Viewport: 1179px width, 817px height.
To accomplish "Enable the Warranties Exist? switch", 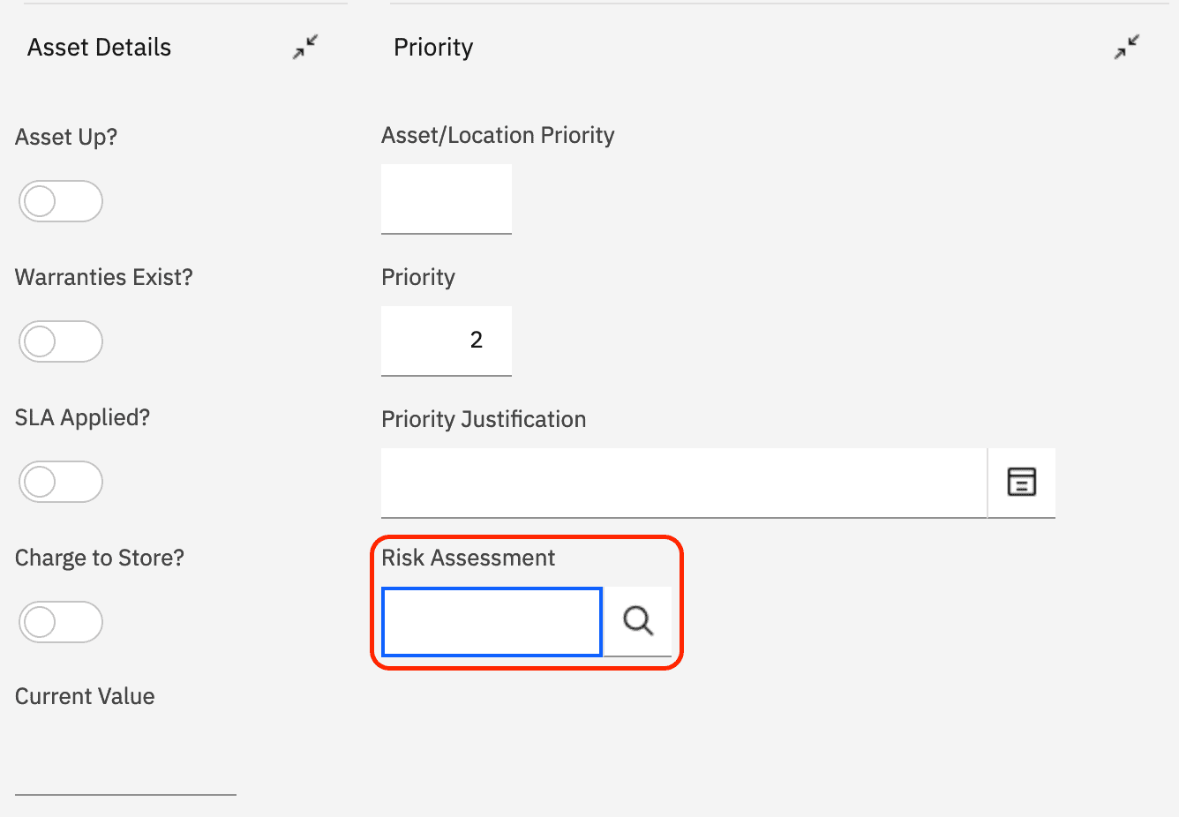I will (x=61, y=341).
